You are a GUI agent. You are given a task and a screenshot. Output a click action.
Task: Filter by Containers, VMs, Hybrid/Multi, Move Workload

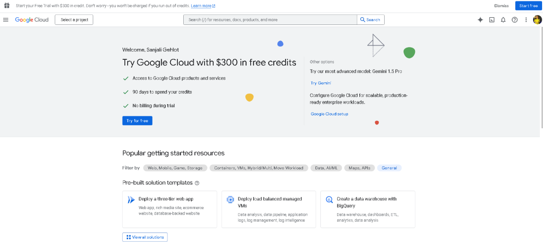[259, 168]
